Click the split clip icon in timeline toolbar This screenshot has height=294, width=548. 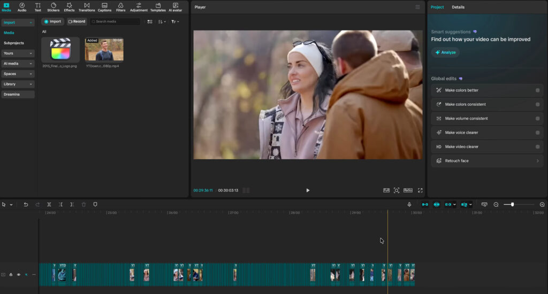click(49, 205)
